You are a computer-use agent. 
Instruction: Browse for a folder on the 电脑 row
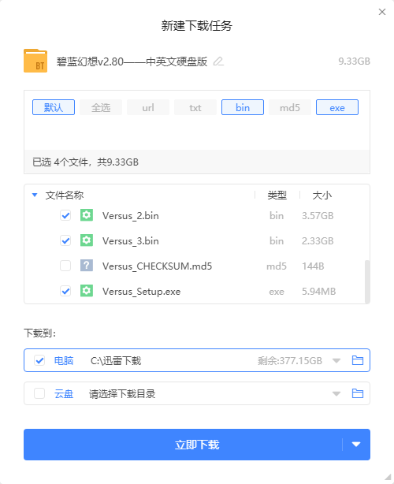(358, 360)
